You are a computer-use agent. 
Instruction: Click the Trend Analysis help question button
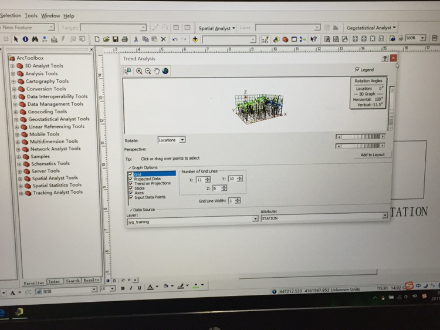(x=385, y=58)
